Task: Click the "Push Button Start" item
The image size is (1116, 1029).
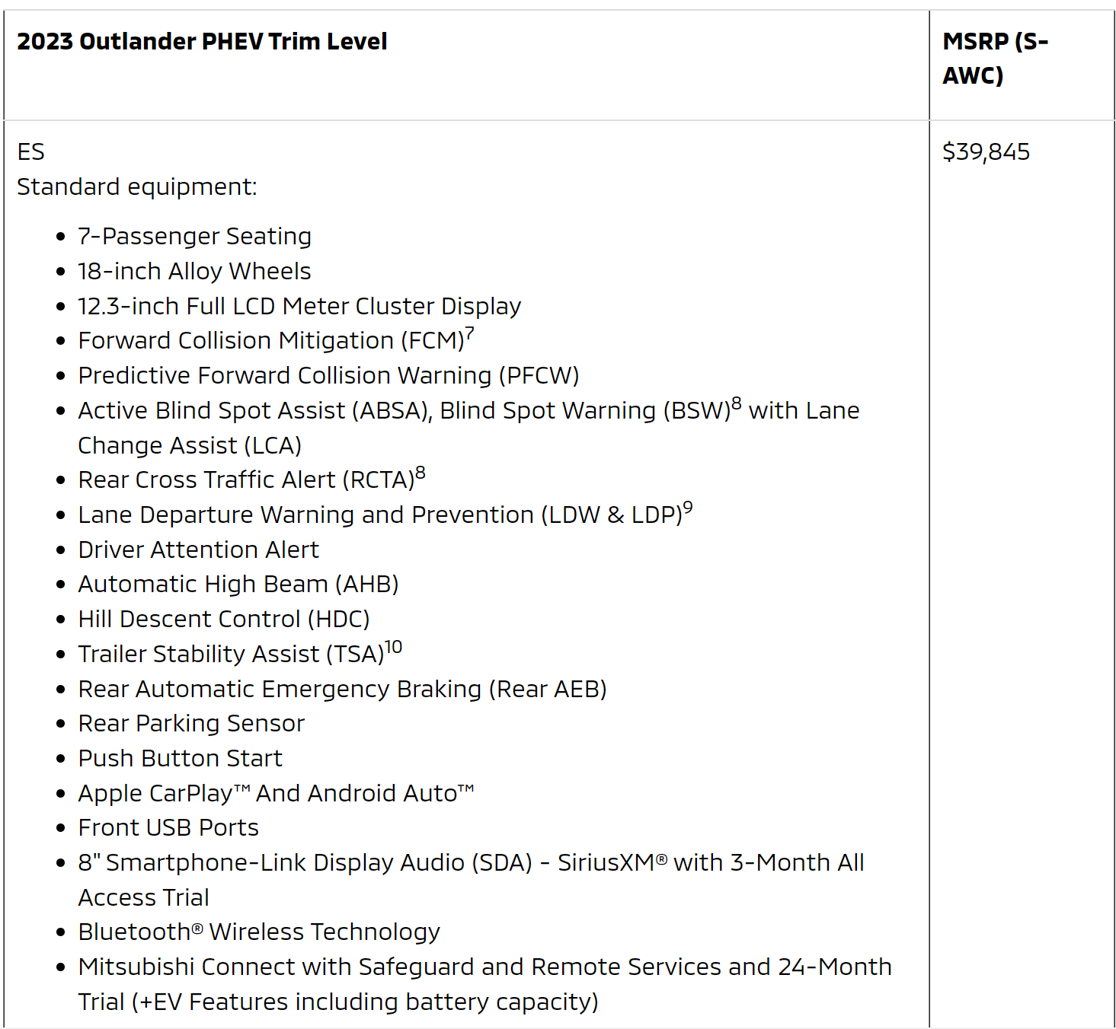Action: 180,759
